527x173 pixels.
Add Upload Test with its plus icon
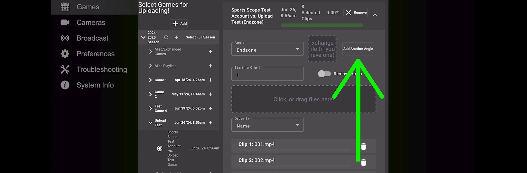click(211, 123)
